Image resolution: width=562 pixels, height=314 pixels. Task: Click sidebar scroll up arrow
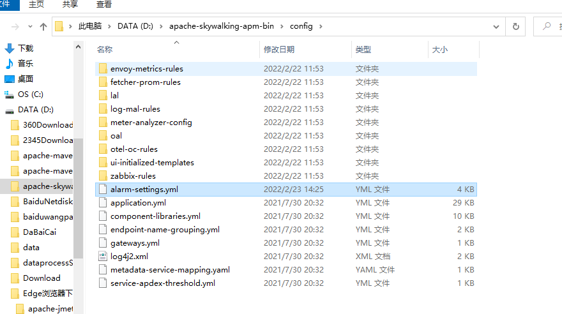click(78, 47)
